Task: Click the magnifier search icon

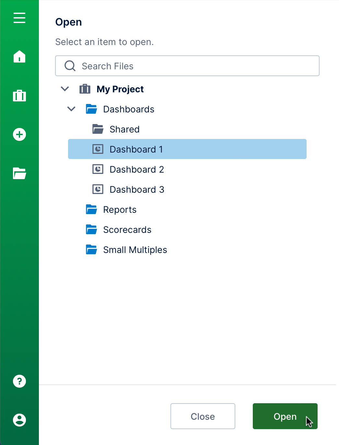Action: (x=70, y=66)
